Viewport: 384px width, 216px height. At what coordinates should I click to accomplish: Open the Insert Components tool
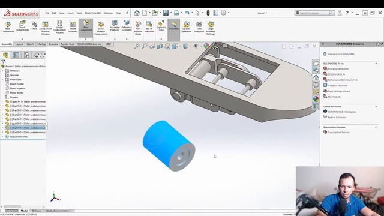click(22, 26)
